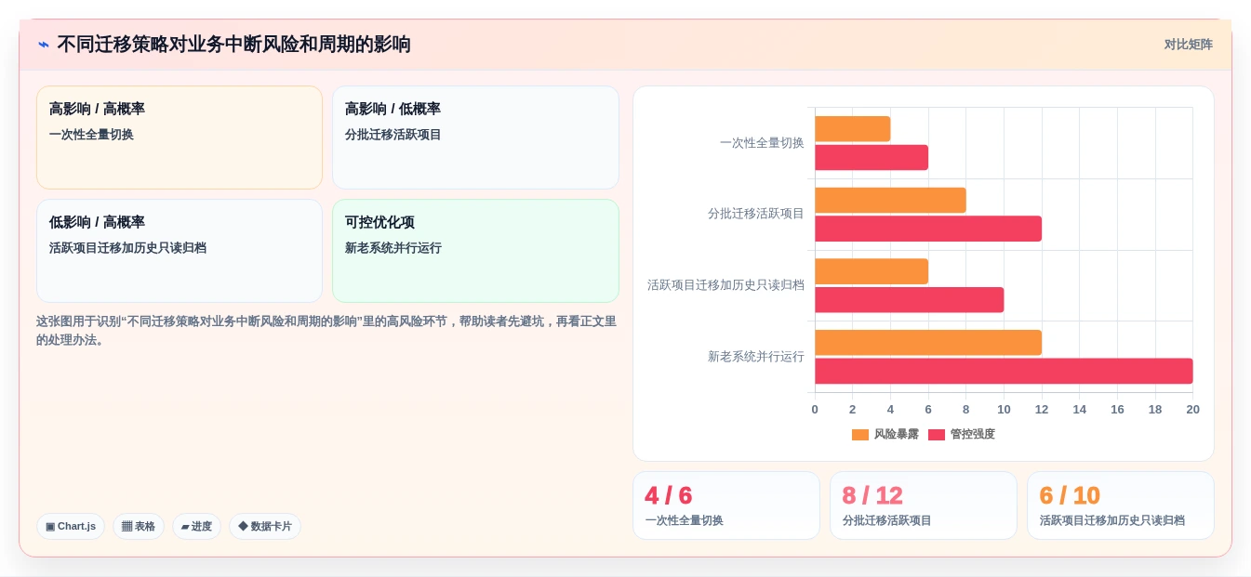
Task: Click 管控强度 legend text
Action: pyautogui.click(x=972, y=435)
